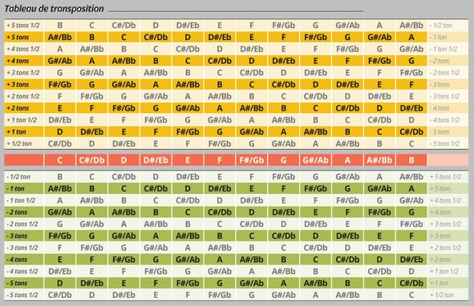This screenshot has width=474, height=306.
Task: Click right label '-4 tons' in orange section
Action: point(440,108)
